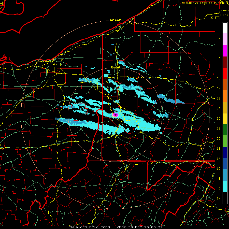Click the "ENHANCED ECHO TOPS" title caption
This screenshot has height=229, width=229.
[89, 227]
